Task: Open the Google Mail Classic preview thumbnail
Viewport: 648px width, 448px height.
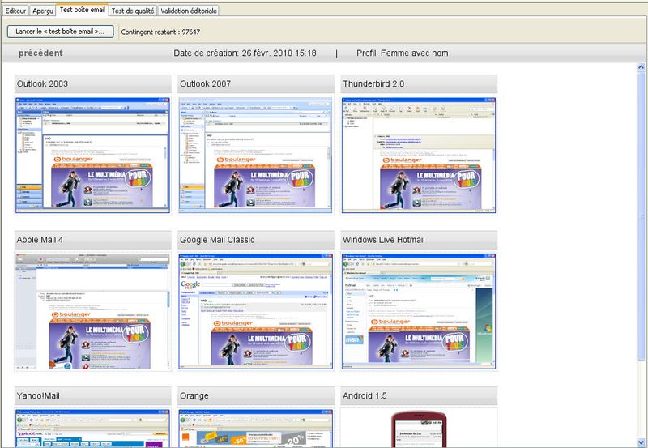Action: tap(255, 312)
